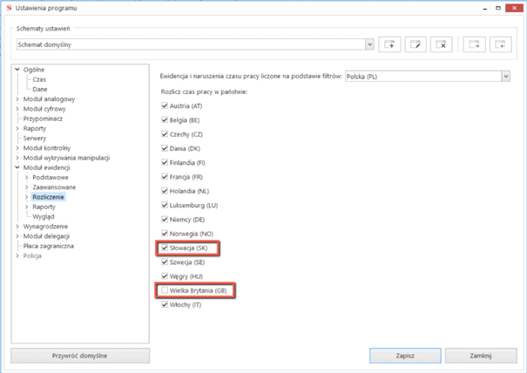Click the add new settings scheme icon
The width and height of the screenshot is (527, 373).
coord(390,44)
